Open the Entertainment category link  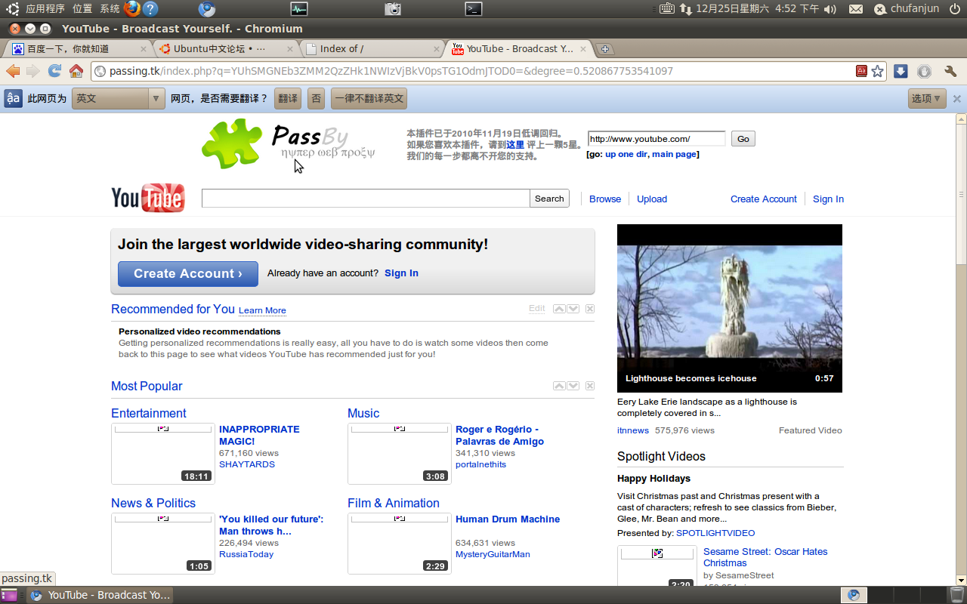pos(148,413)
